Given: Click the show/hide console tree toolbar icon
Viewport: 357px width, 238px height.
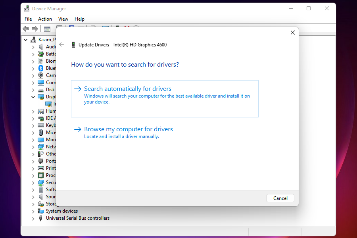Looking at the screenshot, I should [x=47, y=29].
